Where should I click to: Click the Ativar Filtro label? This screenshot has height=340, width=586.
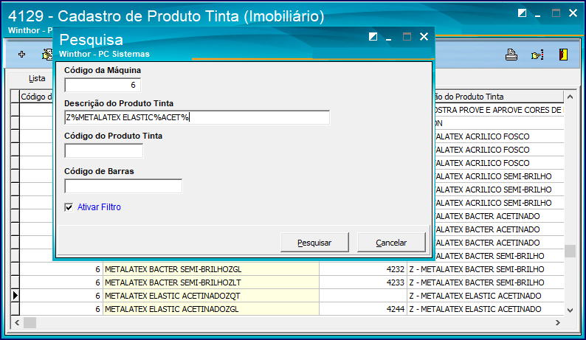(x=99, y=207)
